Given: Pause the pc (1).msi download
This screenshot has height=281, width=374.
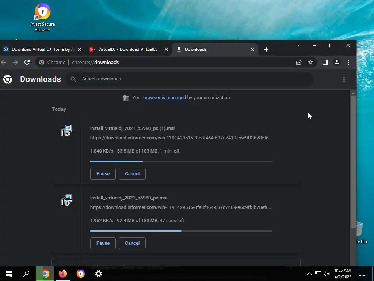Looking at the screenshot, I should [103, 174].
